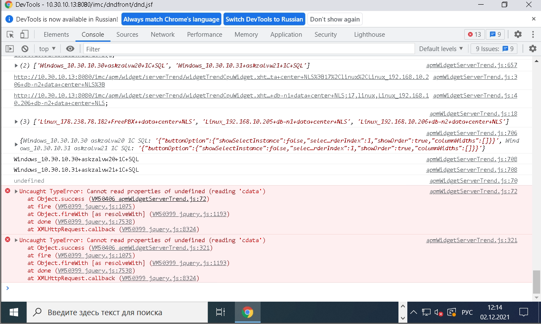Open the top execution context dropdown
The image size is (541, 324).
tap(47, 49)
